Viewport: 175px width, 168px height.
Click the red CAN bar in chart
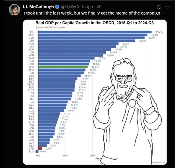coord(40,149)
